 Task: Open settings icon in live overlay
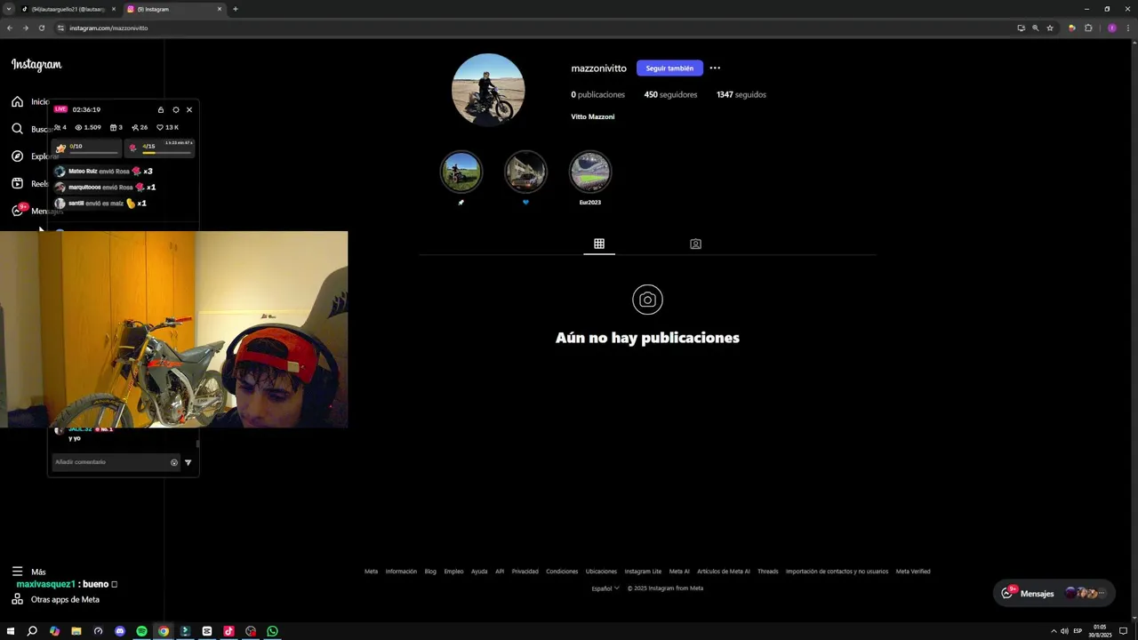(x=176, y=109)
